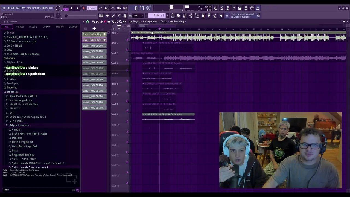The image size is (350, 197).
Task: Switch to the PLUGINS browser tab
Action: coord(33,27)
